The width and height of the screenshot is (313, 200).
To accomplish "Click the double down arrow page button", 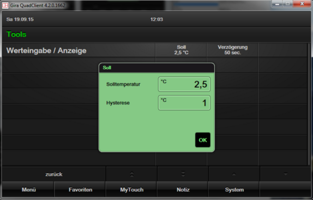I will point(183,174).
